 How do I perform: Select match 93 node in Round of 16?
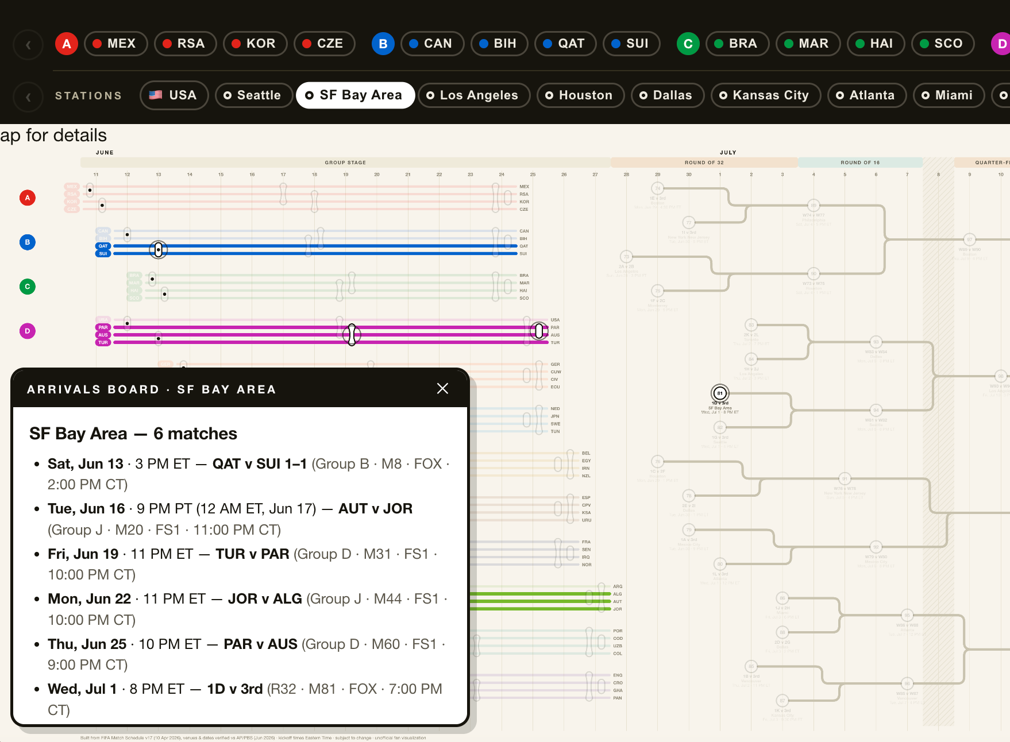click(x=876, y=342)
